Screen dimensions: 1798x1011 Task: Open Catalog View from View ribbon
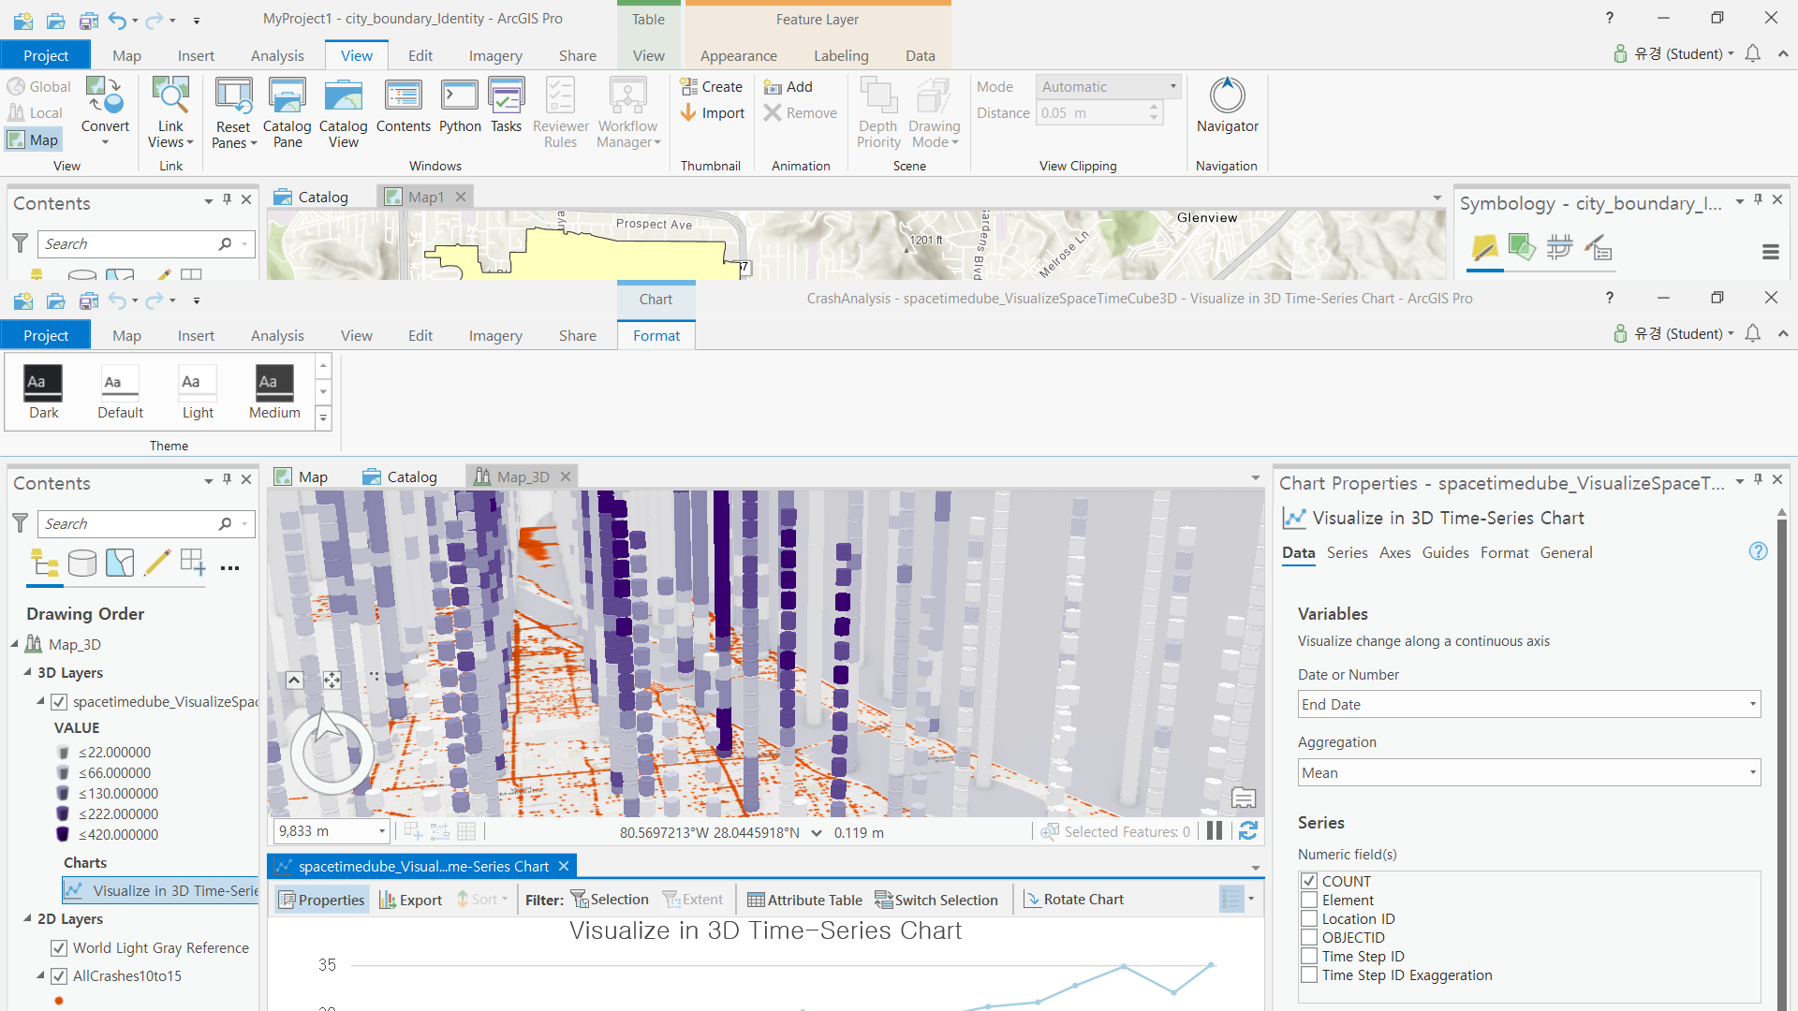coord(344,112)
